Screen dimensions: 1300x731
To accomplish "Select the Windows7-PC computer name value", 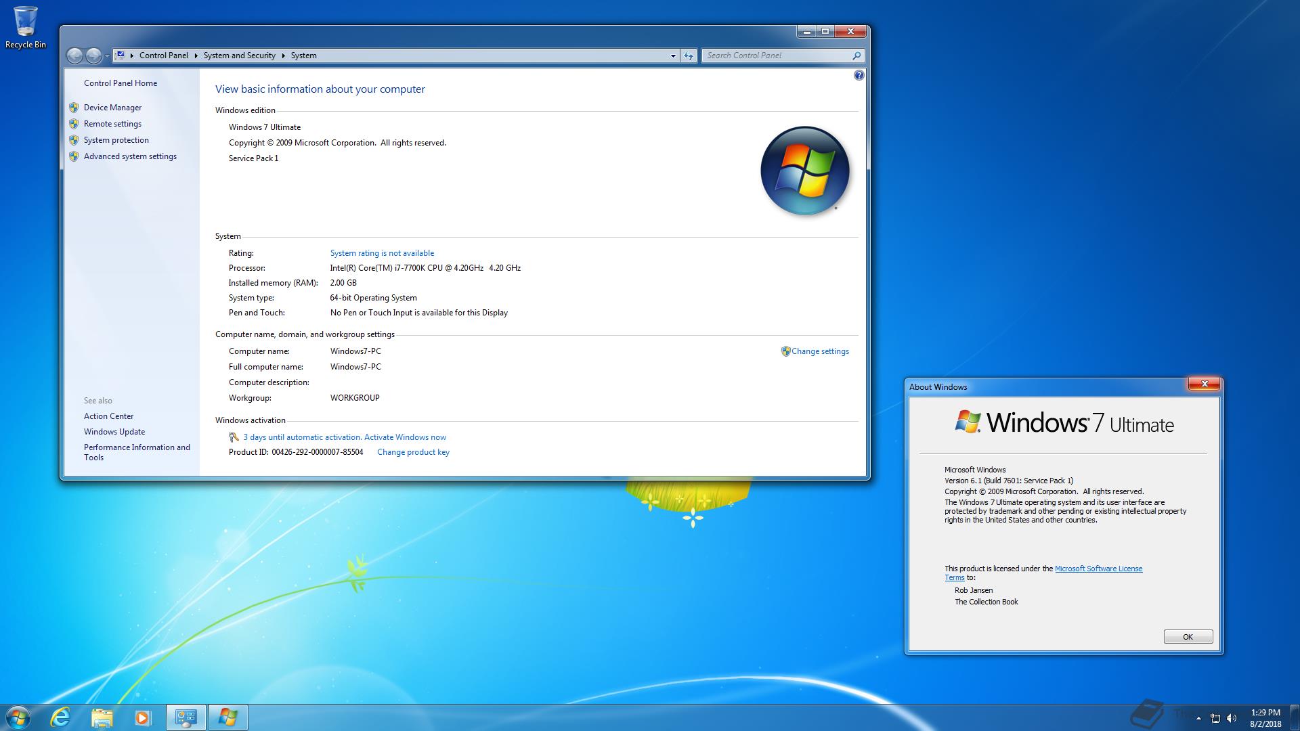I will [355, 351].
